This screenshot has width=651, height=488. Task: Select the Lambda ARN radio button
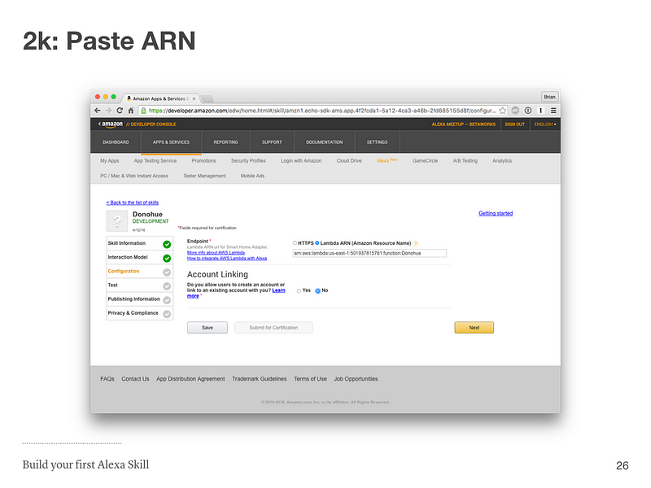pos(317,243)
